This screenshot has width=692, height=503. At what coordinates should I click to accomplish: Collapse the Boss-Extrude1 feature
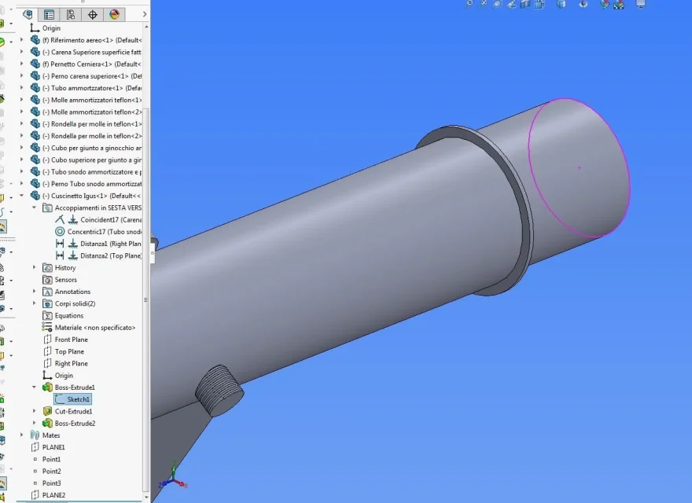tap(34, 387)
